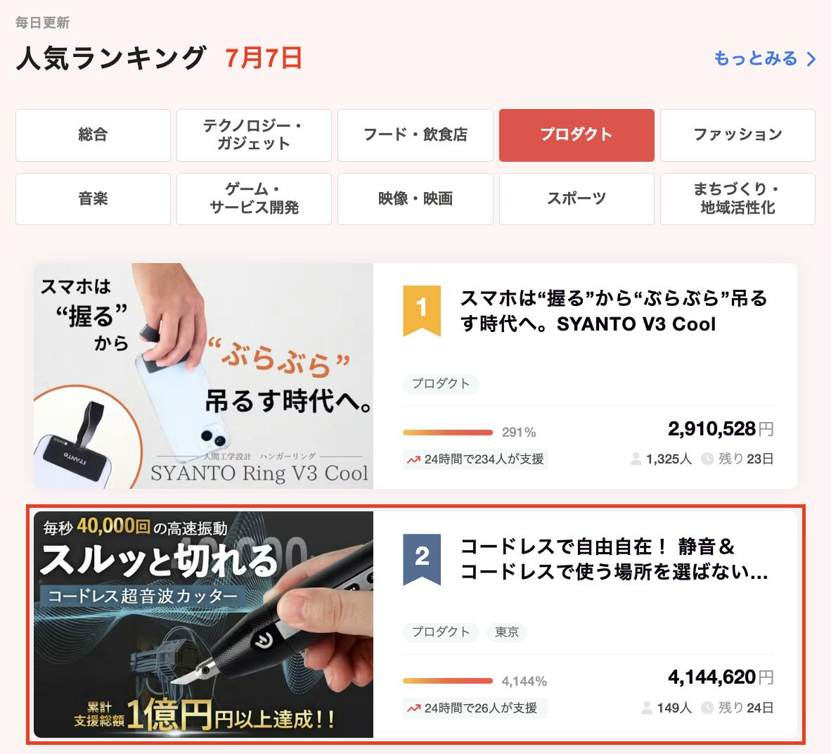Viewport: 831px width, 754px height.
Task: Select the テクノロジー・ガジェット category tab
Action: 254,135
